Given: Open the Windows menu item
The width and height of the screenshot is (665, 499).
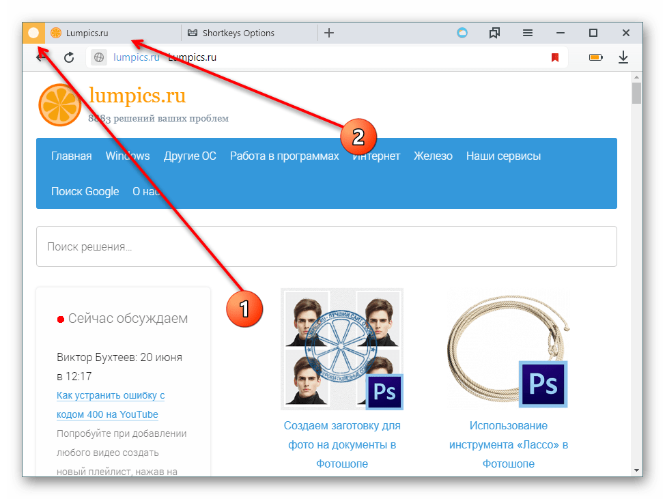Looking at the screenshot, I should click(x=128, y=156).
